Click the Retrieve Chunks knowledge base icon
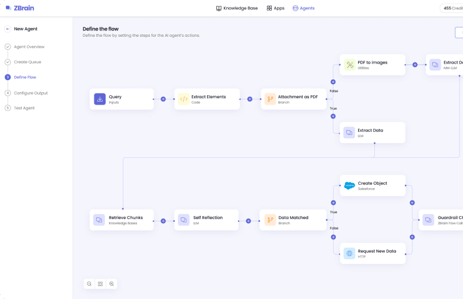This screenshot has width=463, height=299. 99,220
